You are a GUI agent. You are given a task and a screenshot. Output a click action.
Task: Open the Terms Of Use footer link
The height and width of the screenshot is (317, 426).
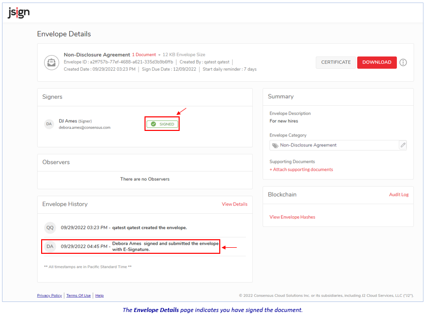pos(78,295)
